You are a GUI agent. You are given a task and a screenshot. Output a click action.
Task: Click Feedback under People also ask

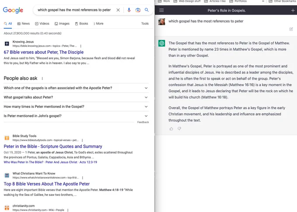[143, 122]
